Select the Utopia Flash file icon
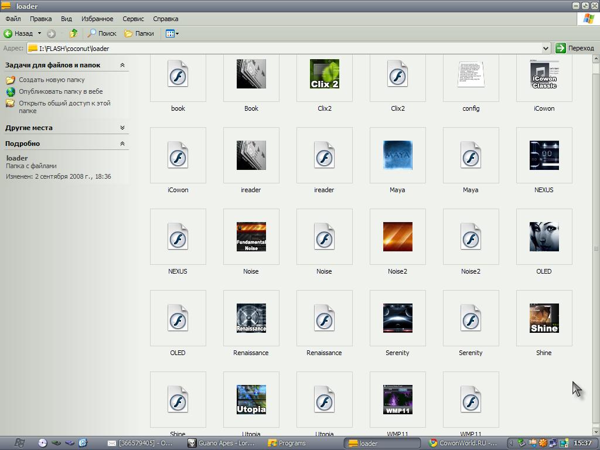600x450 pixels. point(325,400)
